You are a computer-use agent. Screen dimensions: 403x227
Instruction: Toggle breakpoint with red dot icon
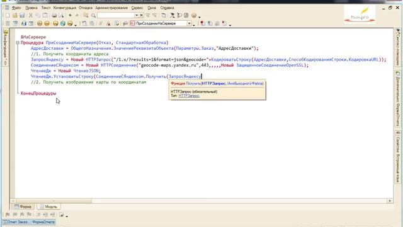pyautogui.click(x=203, y=24)
